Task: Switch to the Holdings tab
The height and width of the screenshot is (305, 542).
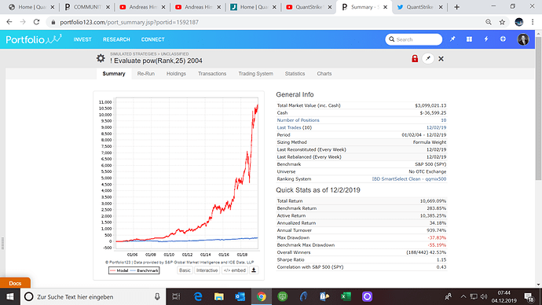Action: point(176,74)
